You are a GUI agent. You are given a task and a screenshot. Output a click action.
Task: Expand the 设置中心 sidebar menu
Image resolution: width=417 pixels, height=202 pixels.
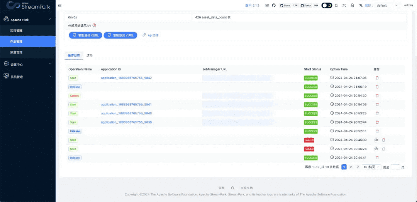pos(28,64)
